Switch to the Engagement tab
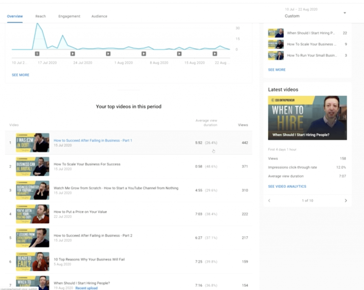Image resolution: width=364 pixels, height=290 pixels. point(69,16)
